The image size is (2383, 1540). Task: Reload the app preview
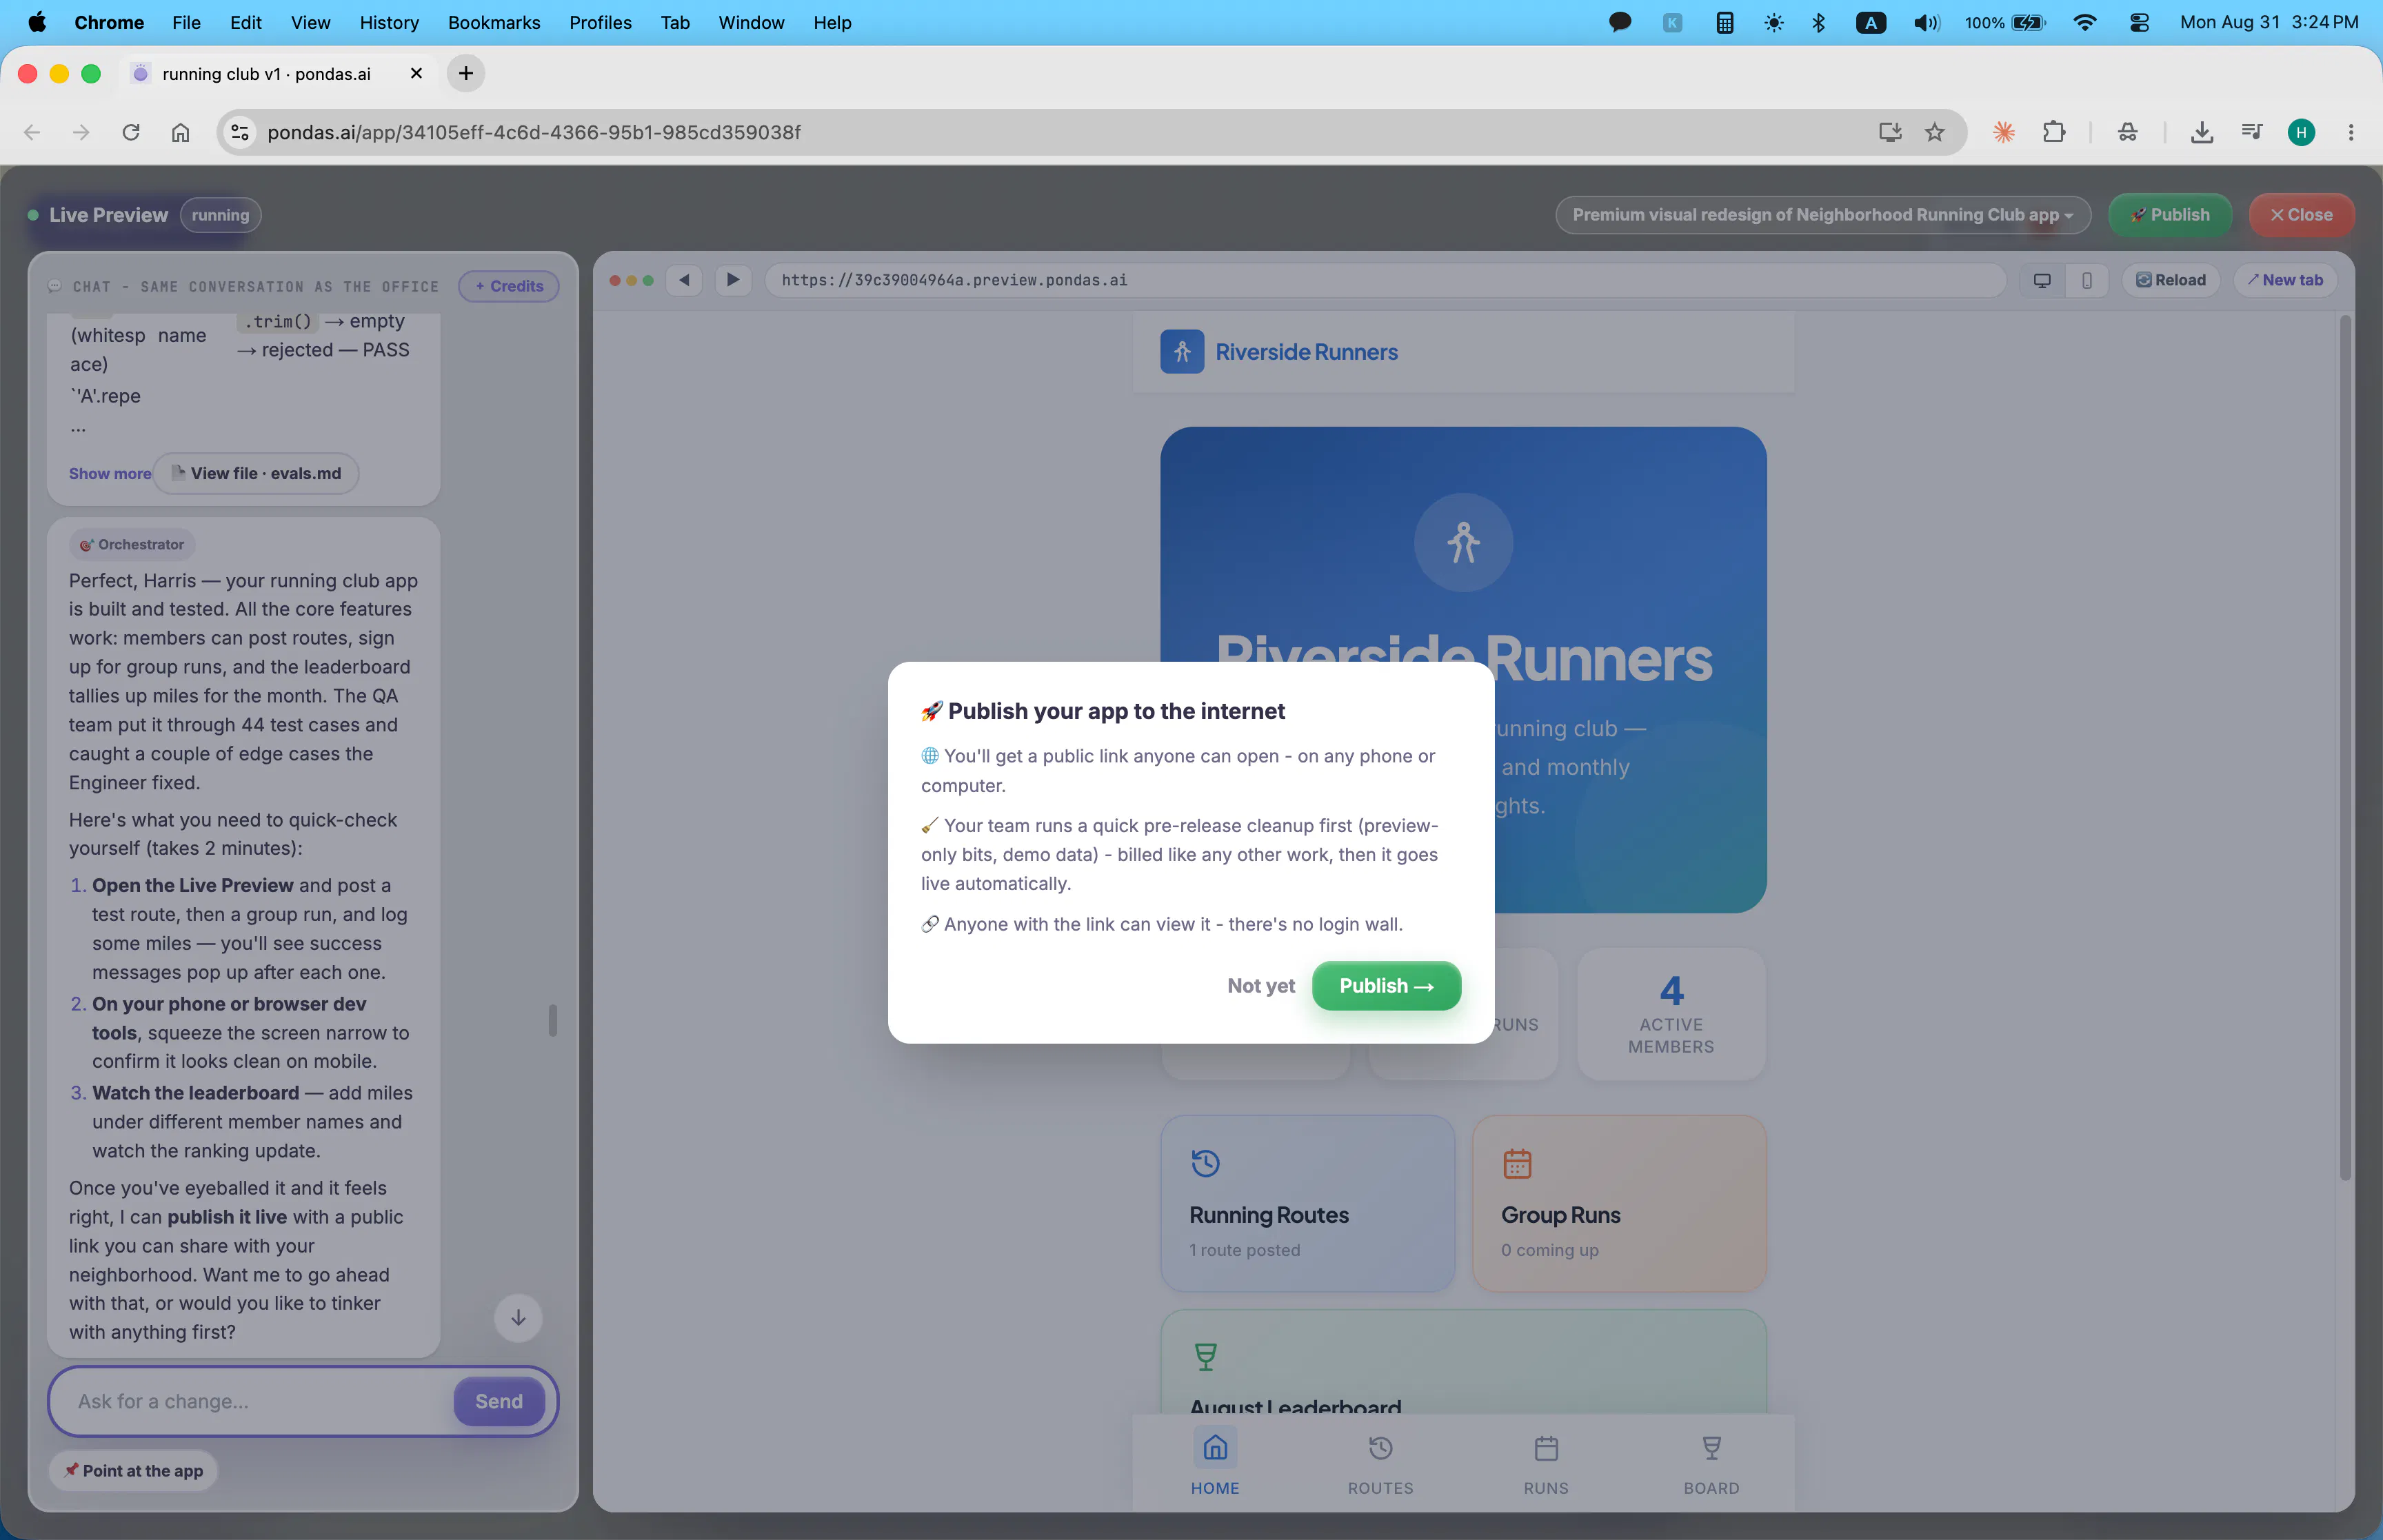(2171, 280)
